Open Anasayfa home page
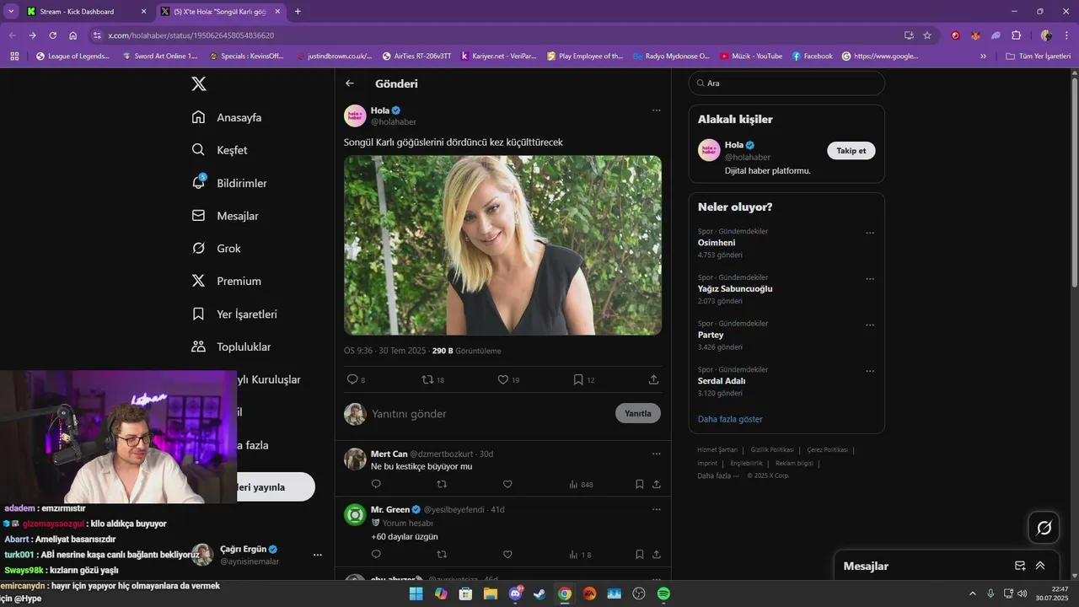This screenshot has height=607, width=1079. pyautogui.click(x=227, y=117)
